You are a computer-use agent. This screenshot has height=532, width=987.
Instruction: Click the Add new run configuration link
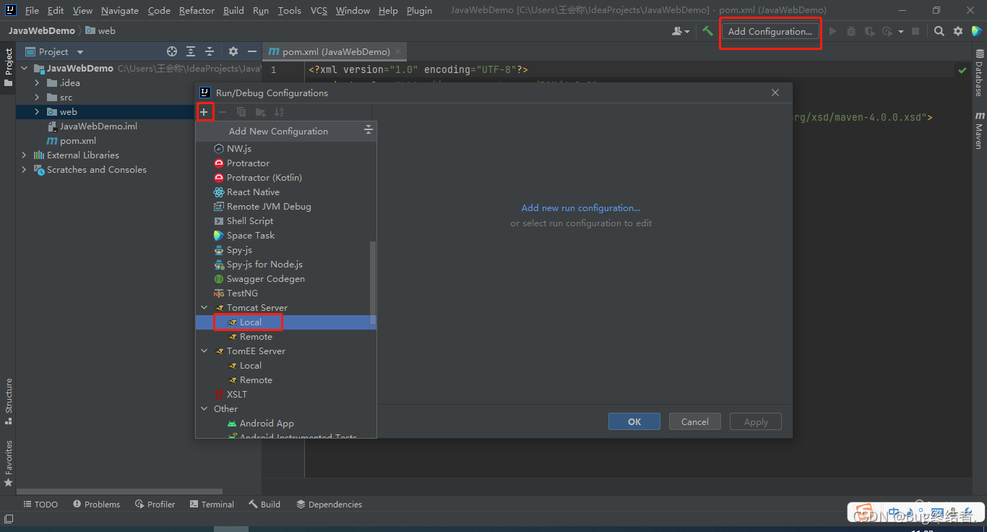(x=581, y=208)
